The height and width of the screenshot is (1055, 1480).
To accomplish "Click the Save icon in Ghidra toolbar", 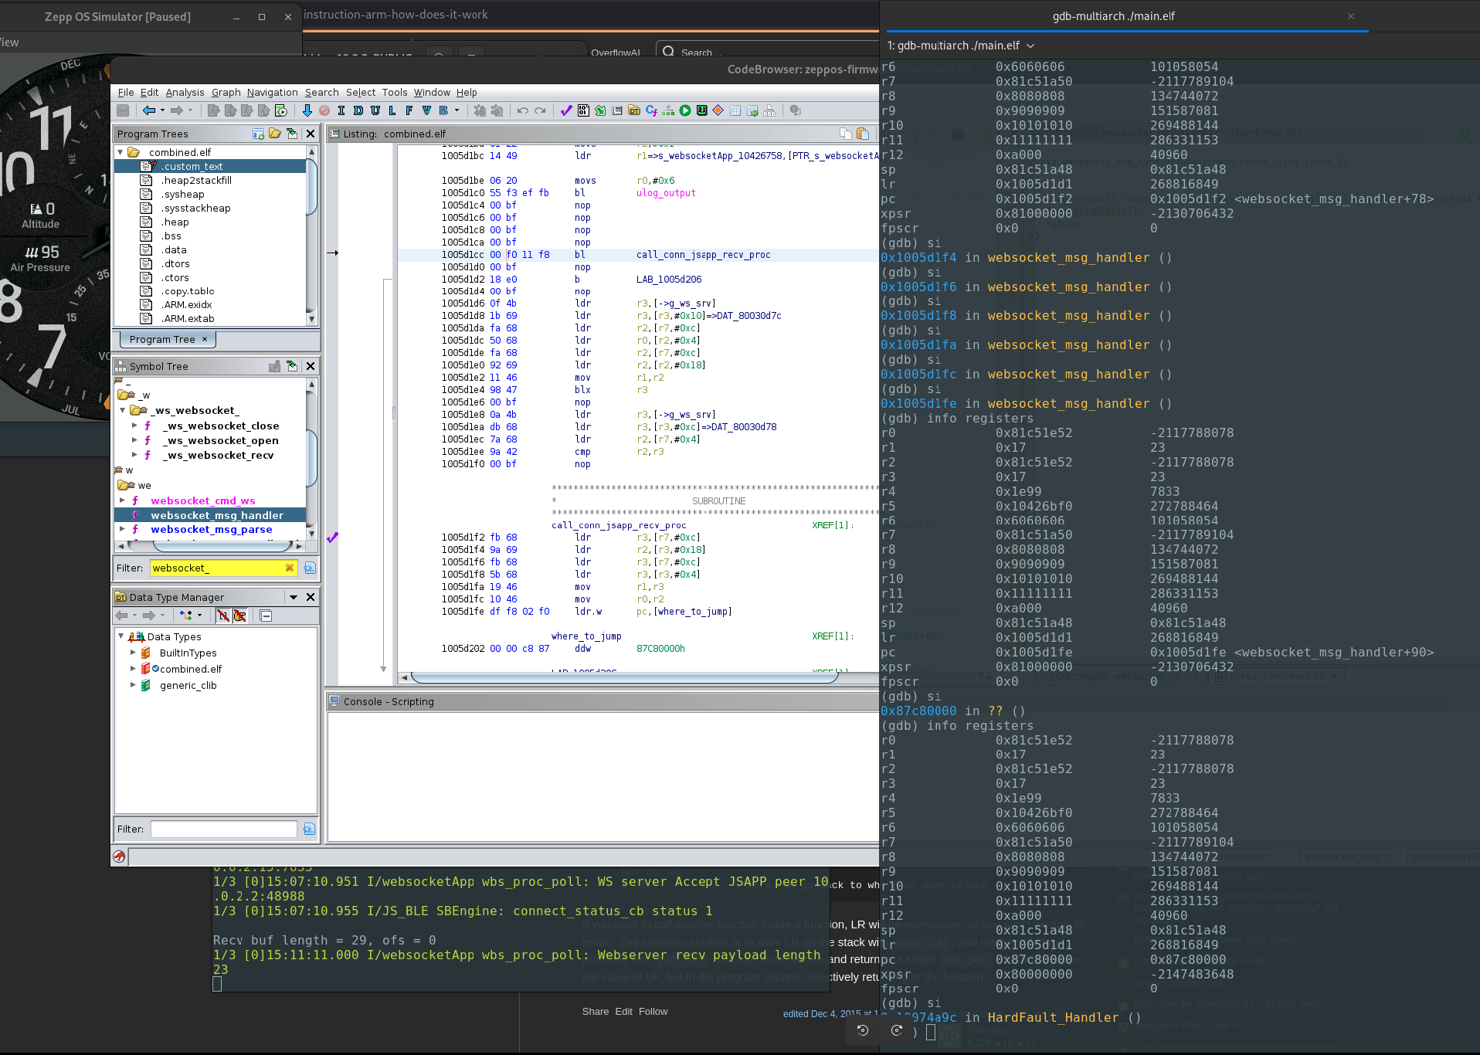I will [123, 110].
